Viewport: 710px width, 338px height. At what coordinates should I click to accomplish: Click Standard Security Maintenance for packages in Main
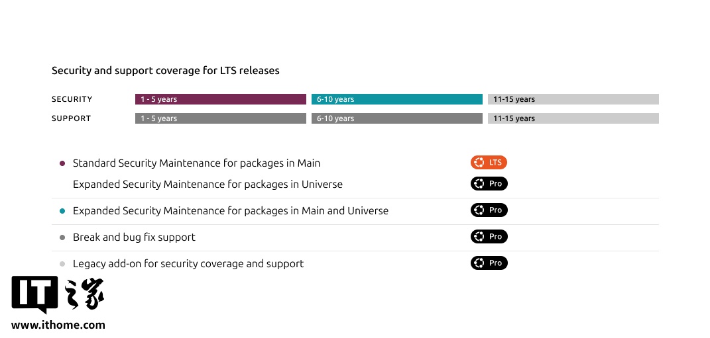coord(196,163)
